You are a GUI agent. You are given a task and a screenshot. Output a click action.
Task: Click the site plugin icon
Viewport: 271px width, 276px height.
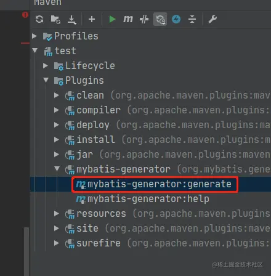[x=70, y=229]
